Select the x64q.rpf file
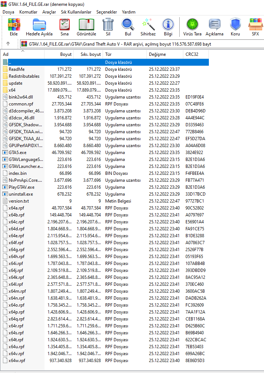Screen dimensions: 264x373 click(16, 319)
